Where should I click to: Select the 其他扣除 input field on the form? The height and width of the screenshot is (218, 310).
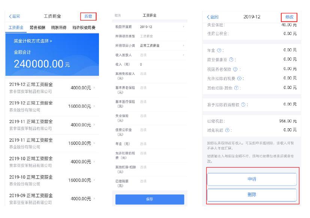pos(150,170)
